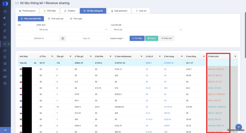Focus the UID input field

point(25,30)
